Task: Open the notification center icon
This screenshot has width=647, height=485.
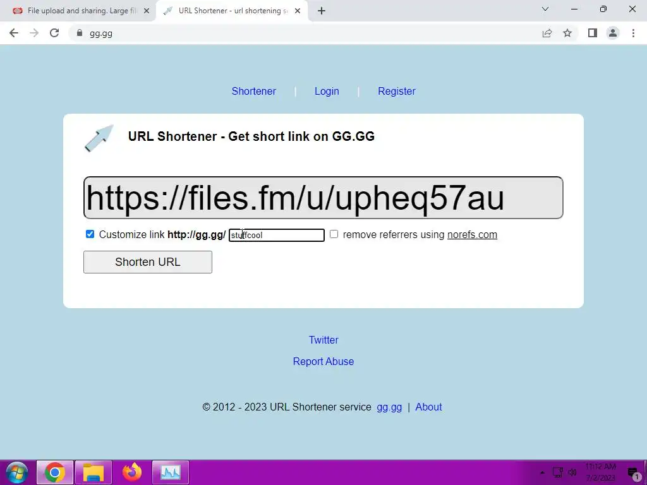Action: [x=633, y=473]
